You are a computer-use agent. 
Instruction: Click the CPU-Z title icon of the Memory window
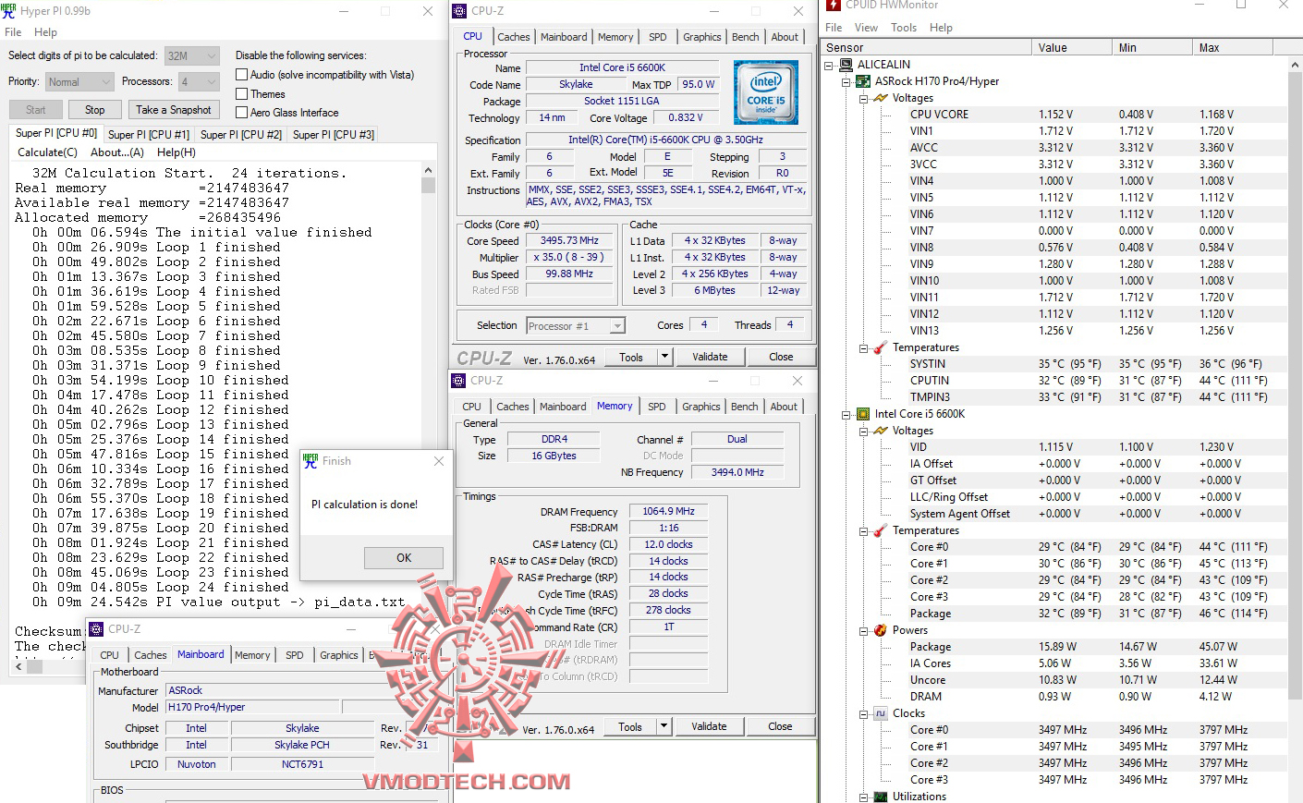458,381
